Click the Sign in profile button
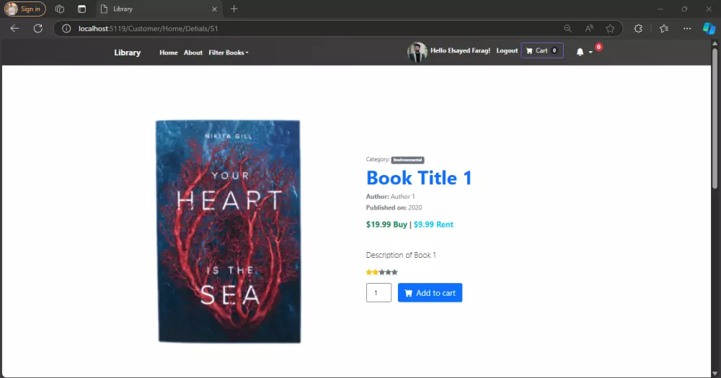The height and width of the screenshot is (378, 721). click(25, 9)
